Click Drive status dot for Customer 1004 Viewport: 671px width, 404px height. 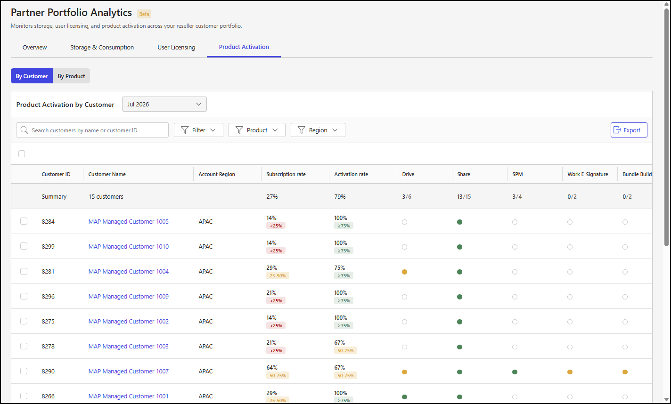(404, 272)
